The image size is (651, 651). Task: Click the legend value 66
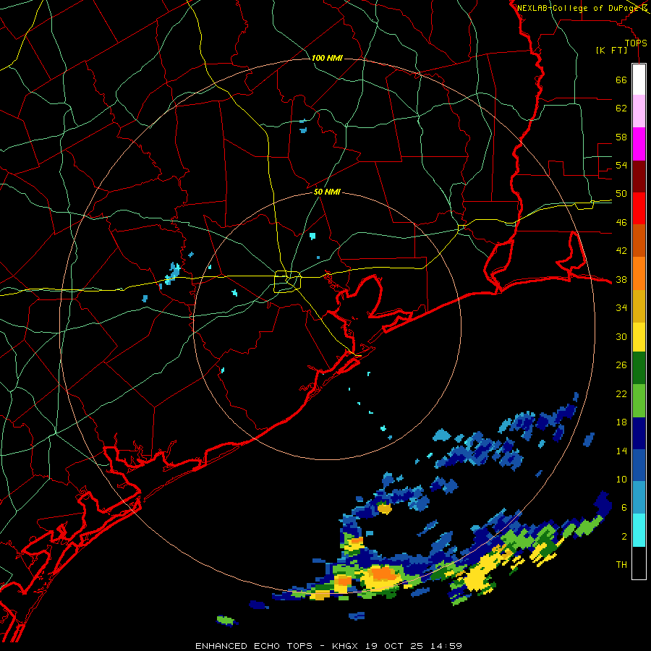coord(621,80)
